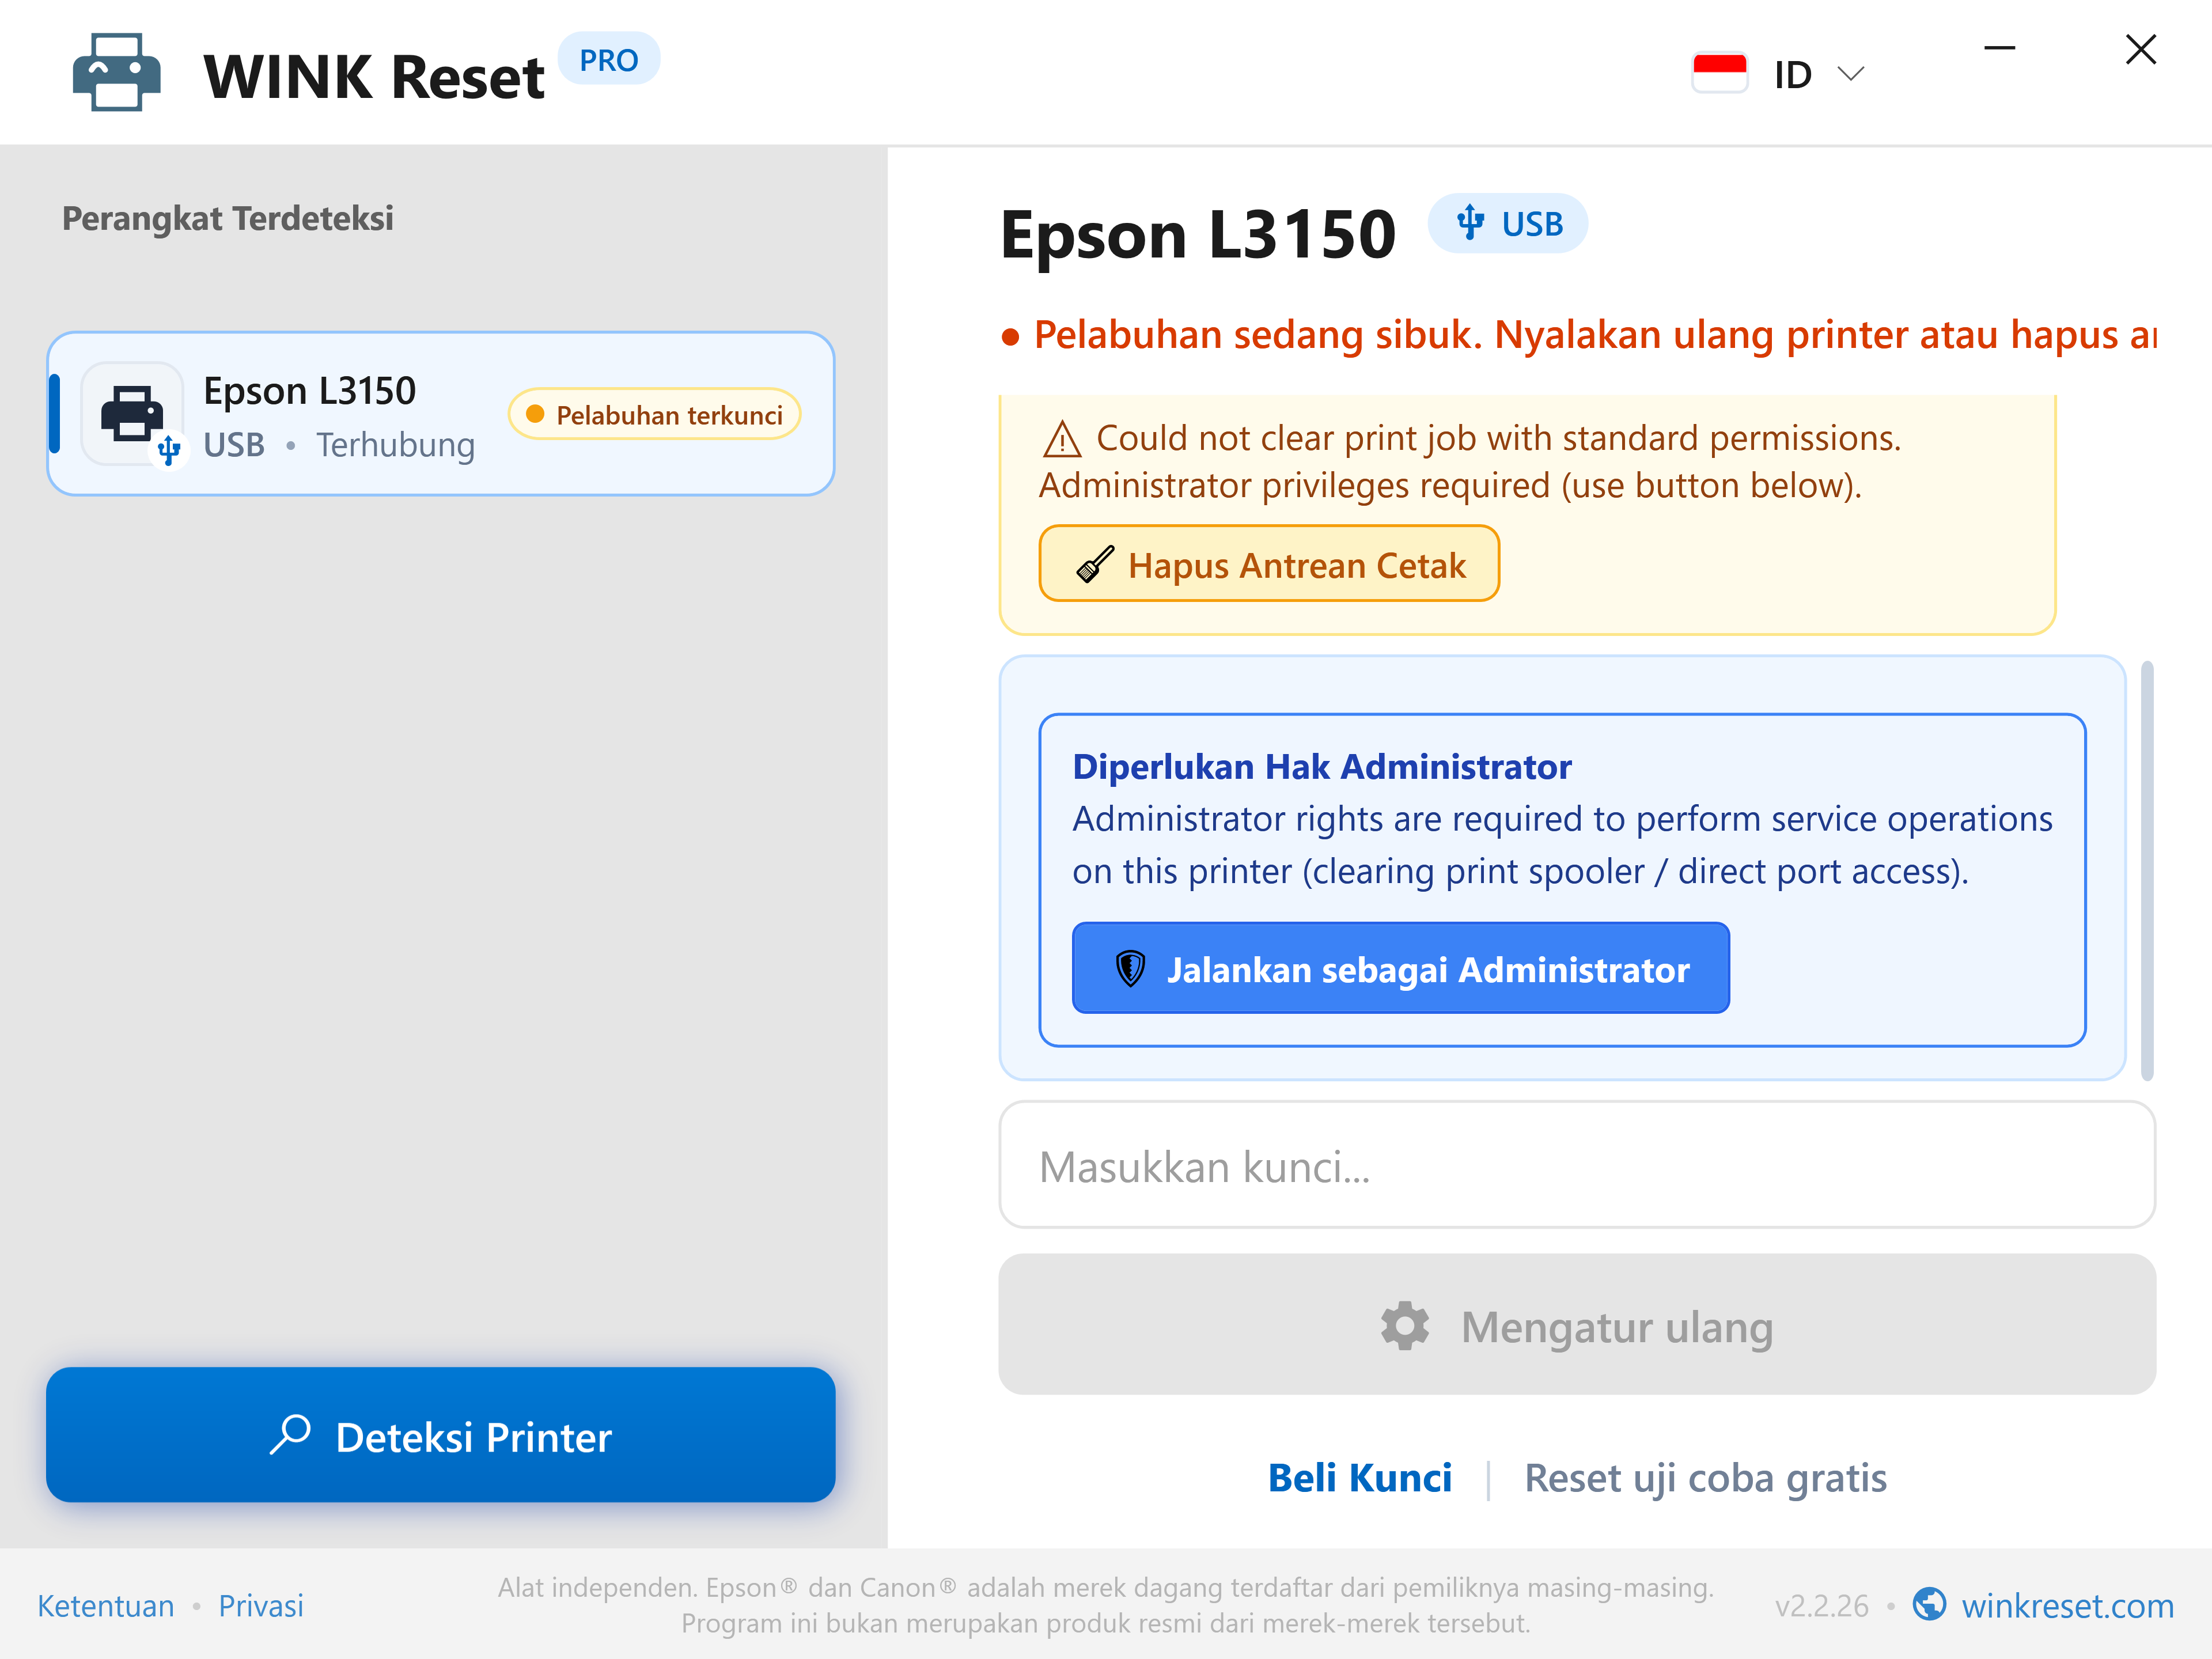
Task: Expand the language chevron arrow
Action: 1851,74
